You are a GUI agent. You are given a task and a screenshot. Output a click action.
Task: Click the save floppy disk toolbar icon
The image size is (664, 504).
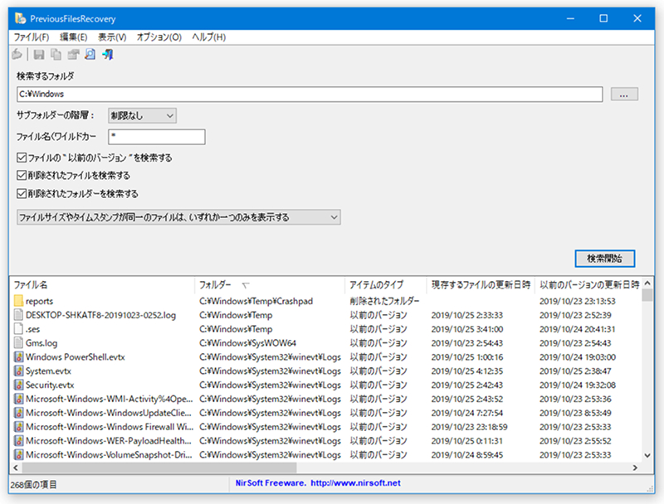39,55
